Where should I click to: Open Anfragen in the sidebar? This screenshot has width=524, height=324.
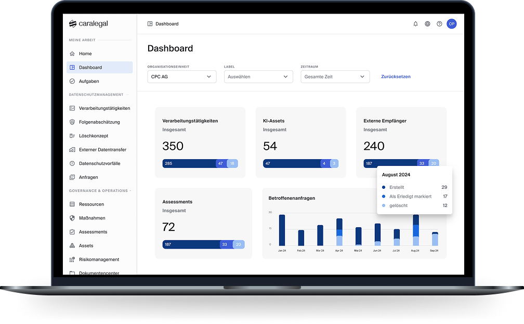tap(100, 177)
